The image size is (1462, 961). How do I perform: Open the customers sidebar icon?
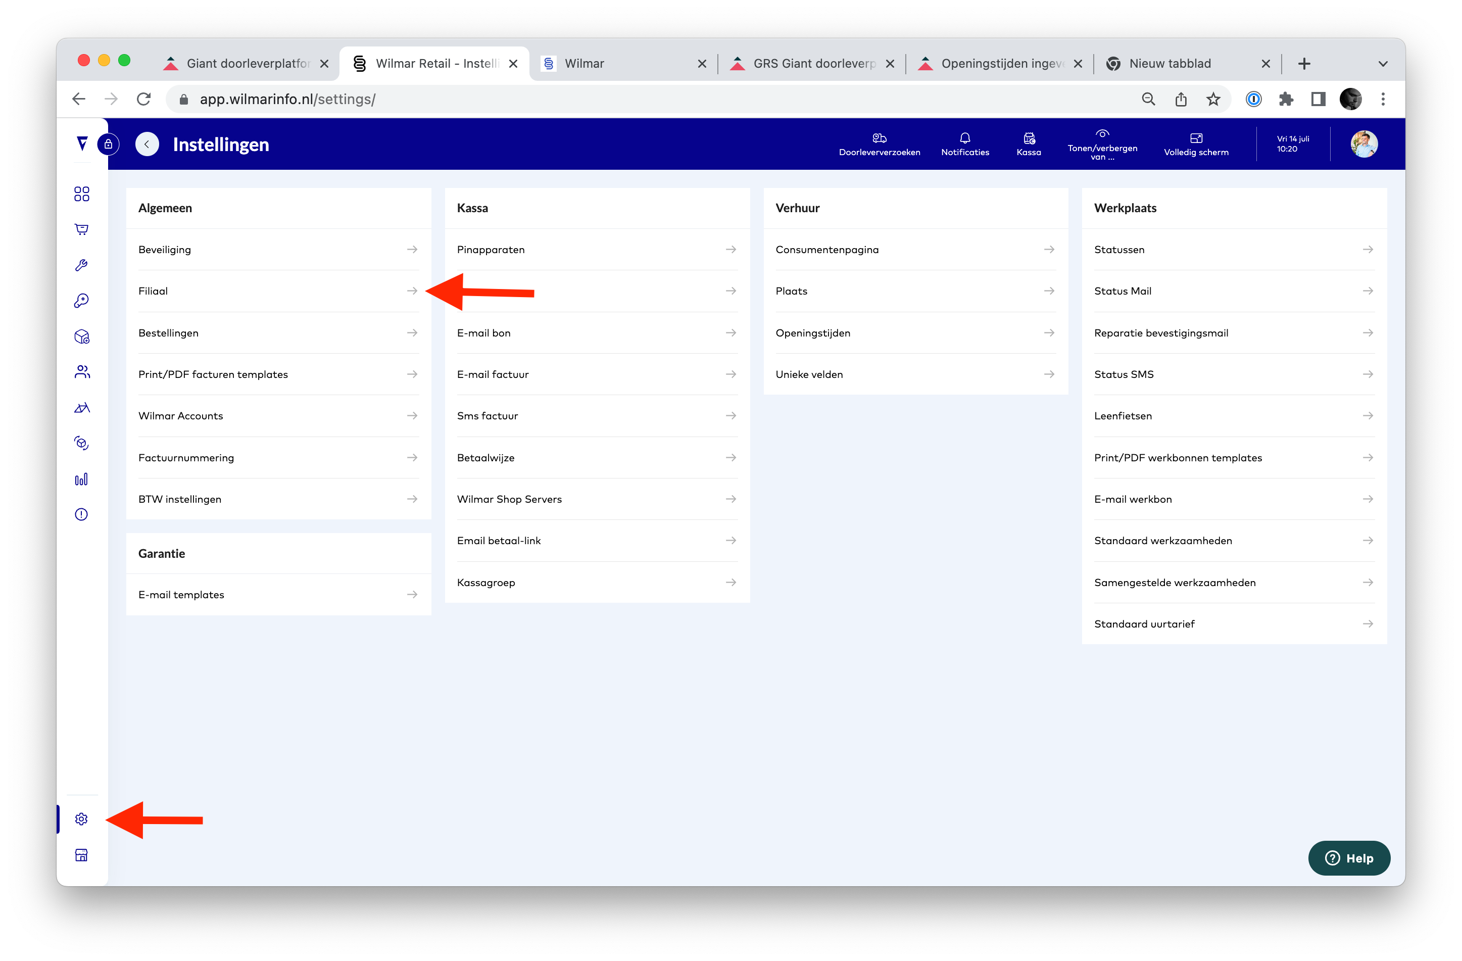[82, 372]
